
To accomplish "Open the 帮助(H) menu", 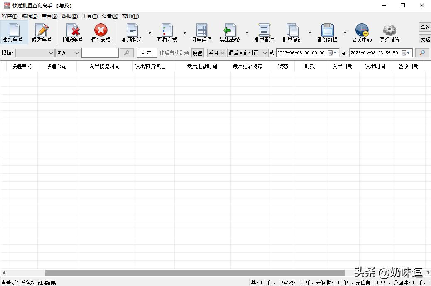I will click(130, 16).
